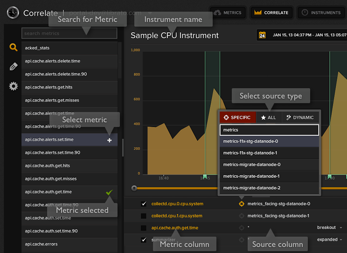The width and height of the screenshot is (347, 253).
Task: Click the green 17:00 timeline marker
Action: [330, 177]
